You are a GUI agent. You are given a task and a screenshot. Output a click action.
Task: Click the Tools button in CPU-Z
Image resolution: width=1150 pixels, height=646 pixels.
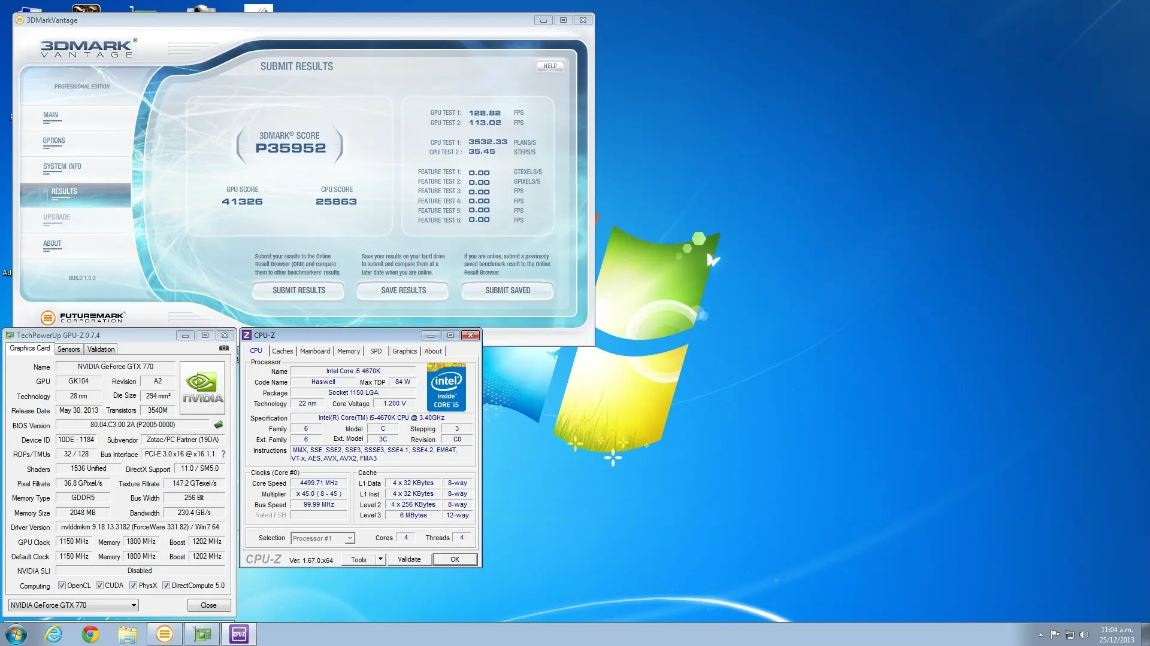[359, 559]
